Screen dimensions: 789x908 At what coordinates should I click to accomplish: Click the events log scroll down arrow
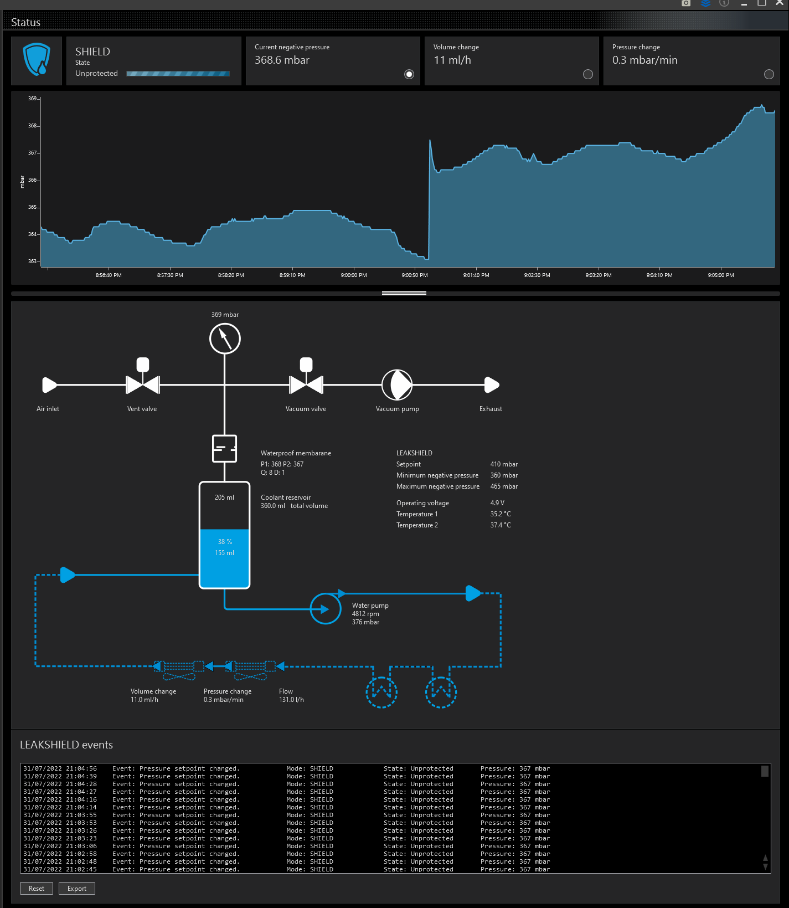point(765,867)
